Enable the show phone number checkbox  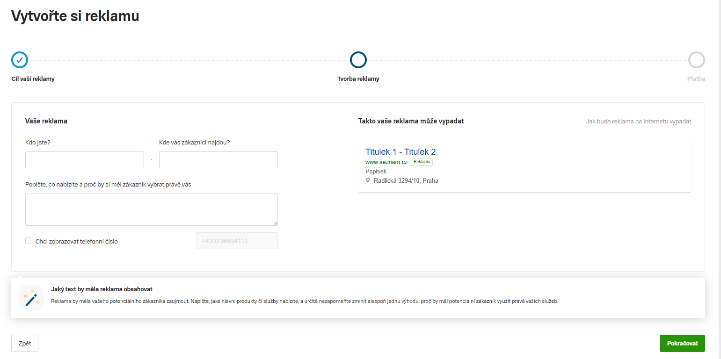coord(29,241)
